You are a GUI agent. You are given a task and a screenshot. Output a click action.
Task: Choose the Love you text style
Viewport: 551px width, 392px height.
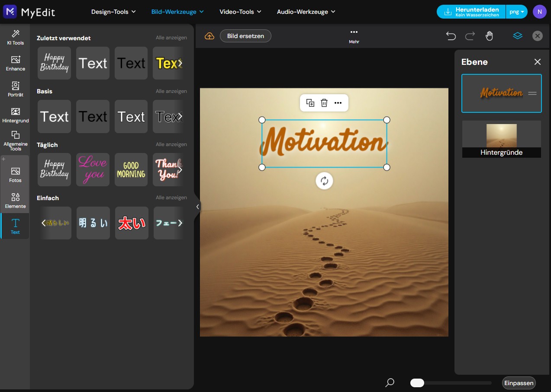tap(93, 169)
